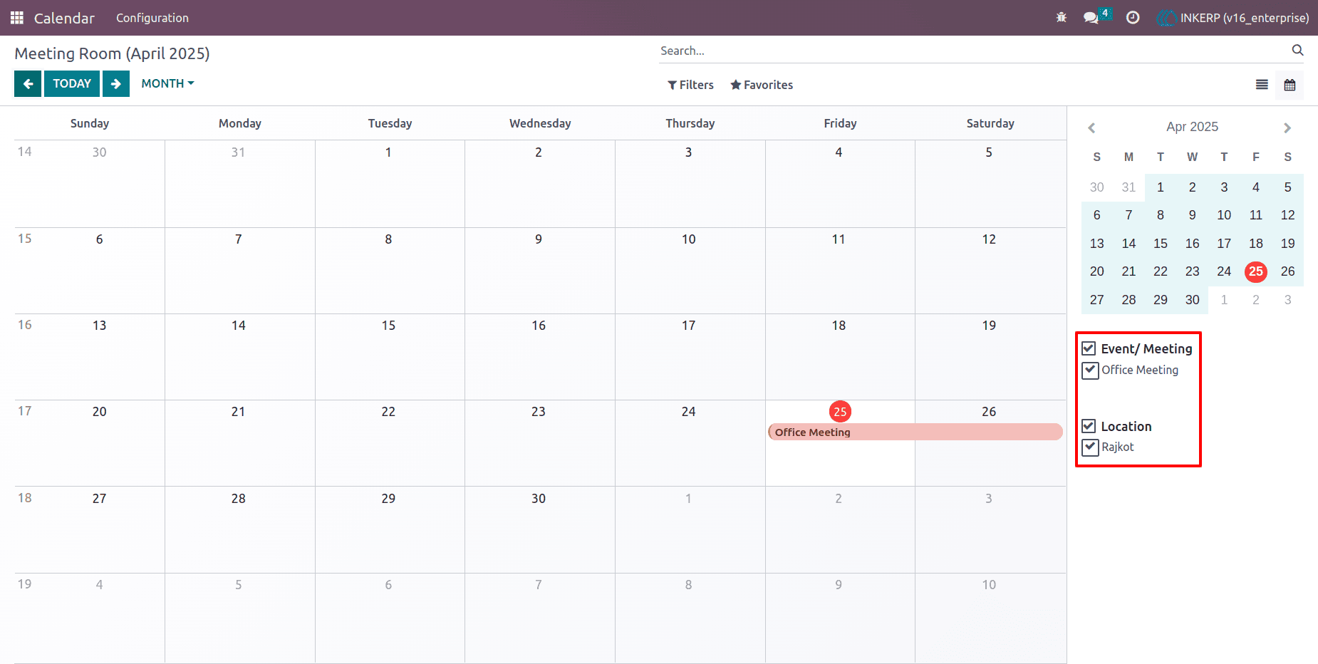Click the TODAY button
The width and height of the screenshot is (1318, 664).
[72, 83]
